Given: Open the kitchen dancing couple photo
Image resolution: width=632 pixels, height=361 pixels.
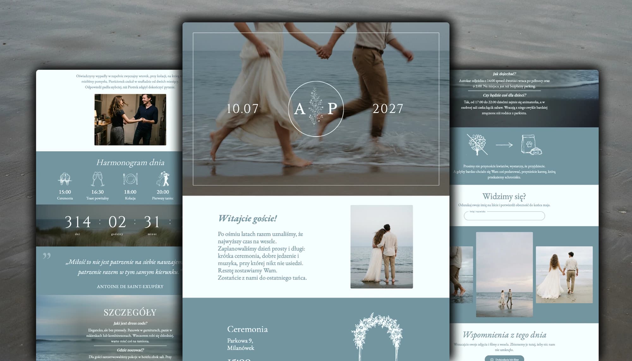Looking at the screenshot, I should tap(130, 120).
